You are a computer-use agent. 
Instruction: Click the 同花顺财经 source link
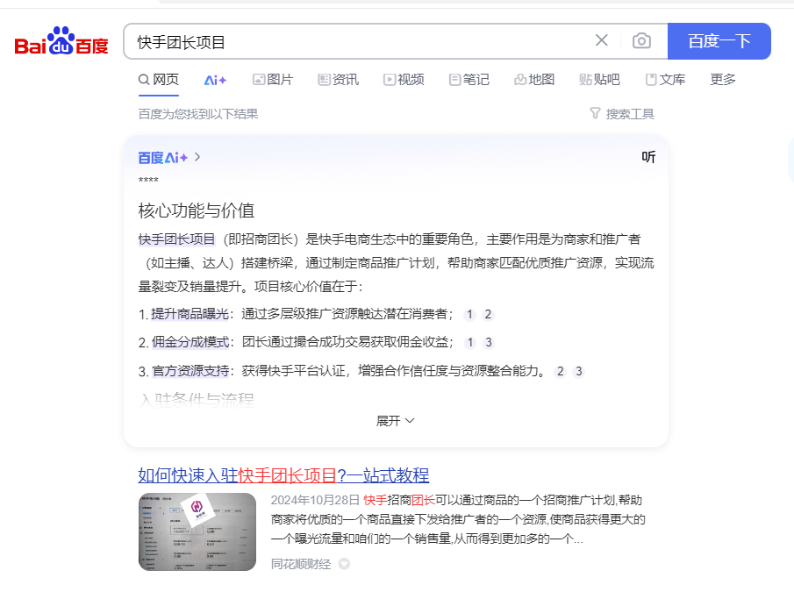click(301, 564)
